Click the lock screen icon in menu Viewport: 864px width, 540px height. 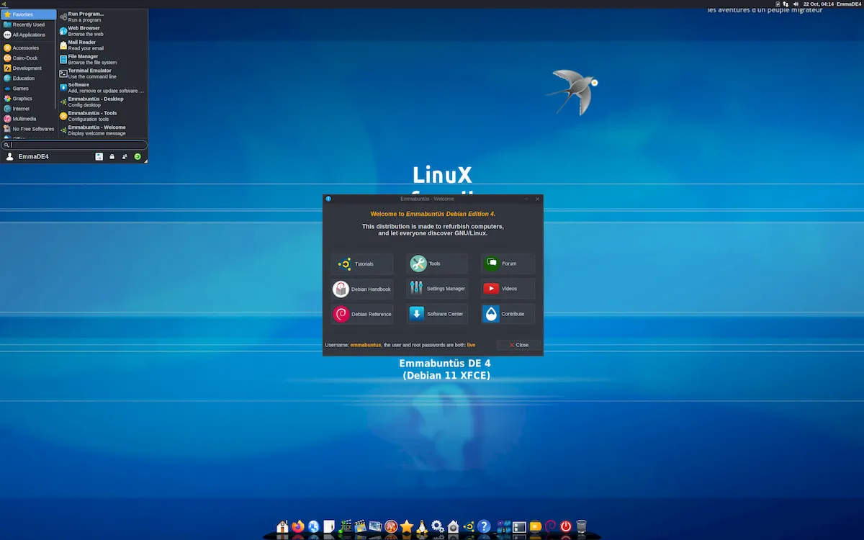click(x=112, y=156)
